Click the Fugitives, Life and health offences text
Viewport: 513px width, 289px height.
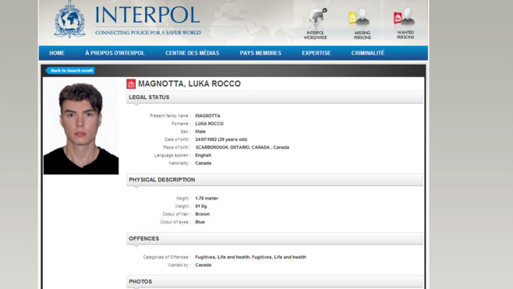click(250, 257)
